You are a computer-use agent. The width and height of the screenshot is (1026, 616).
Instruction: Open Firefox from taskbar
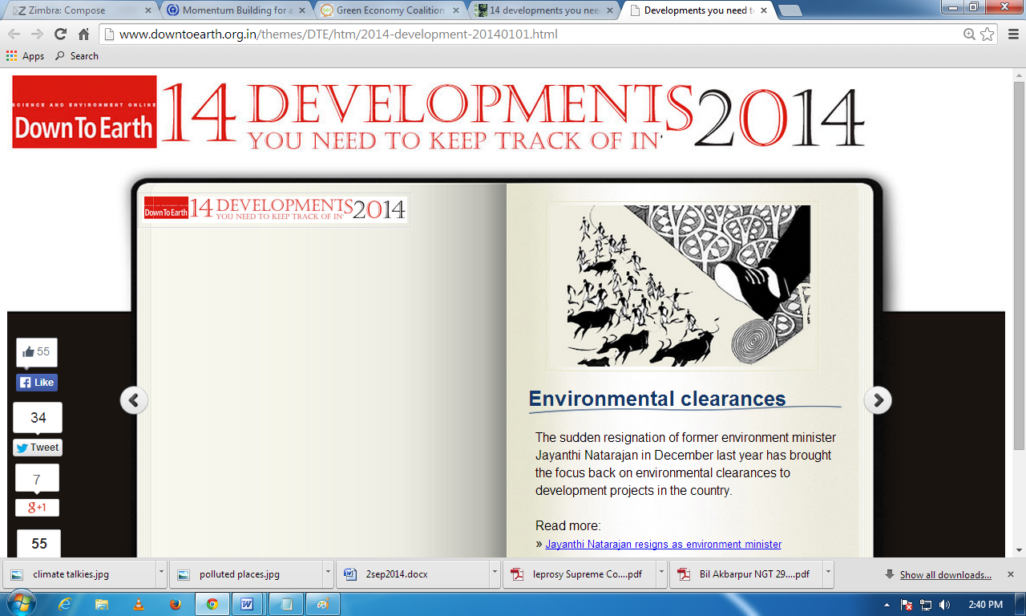[x=175, y=604]
